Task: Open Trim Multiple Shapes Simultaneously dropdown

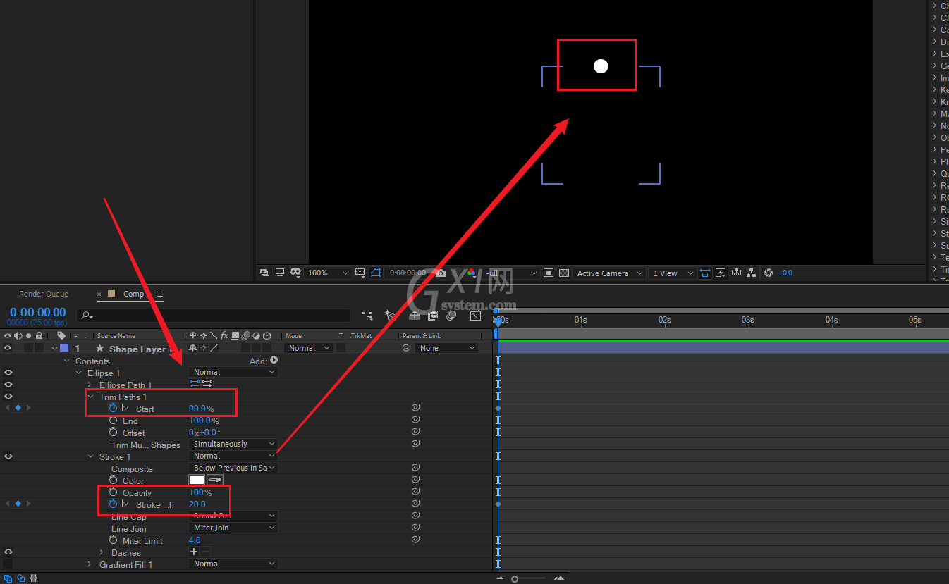Action: (x=233, y=444)
